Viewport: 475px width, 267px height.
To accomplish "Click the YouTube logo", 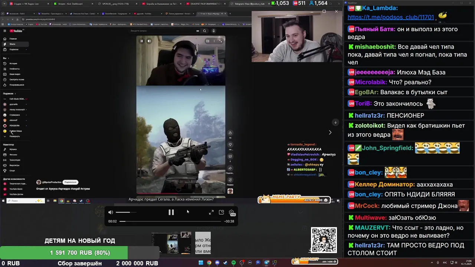I will click(16, 31).
